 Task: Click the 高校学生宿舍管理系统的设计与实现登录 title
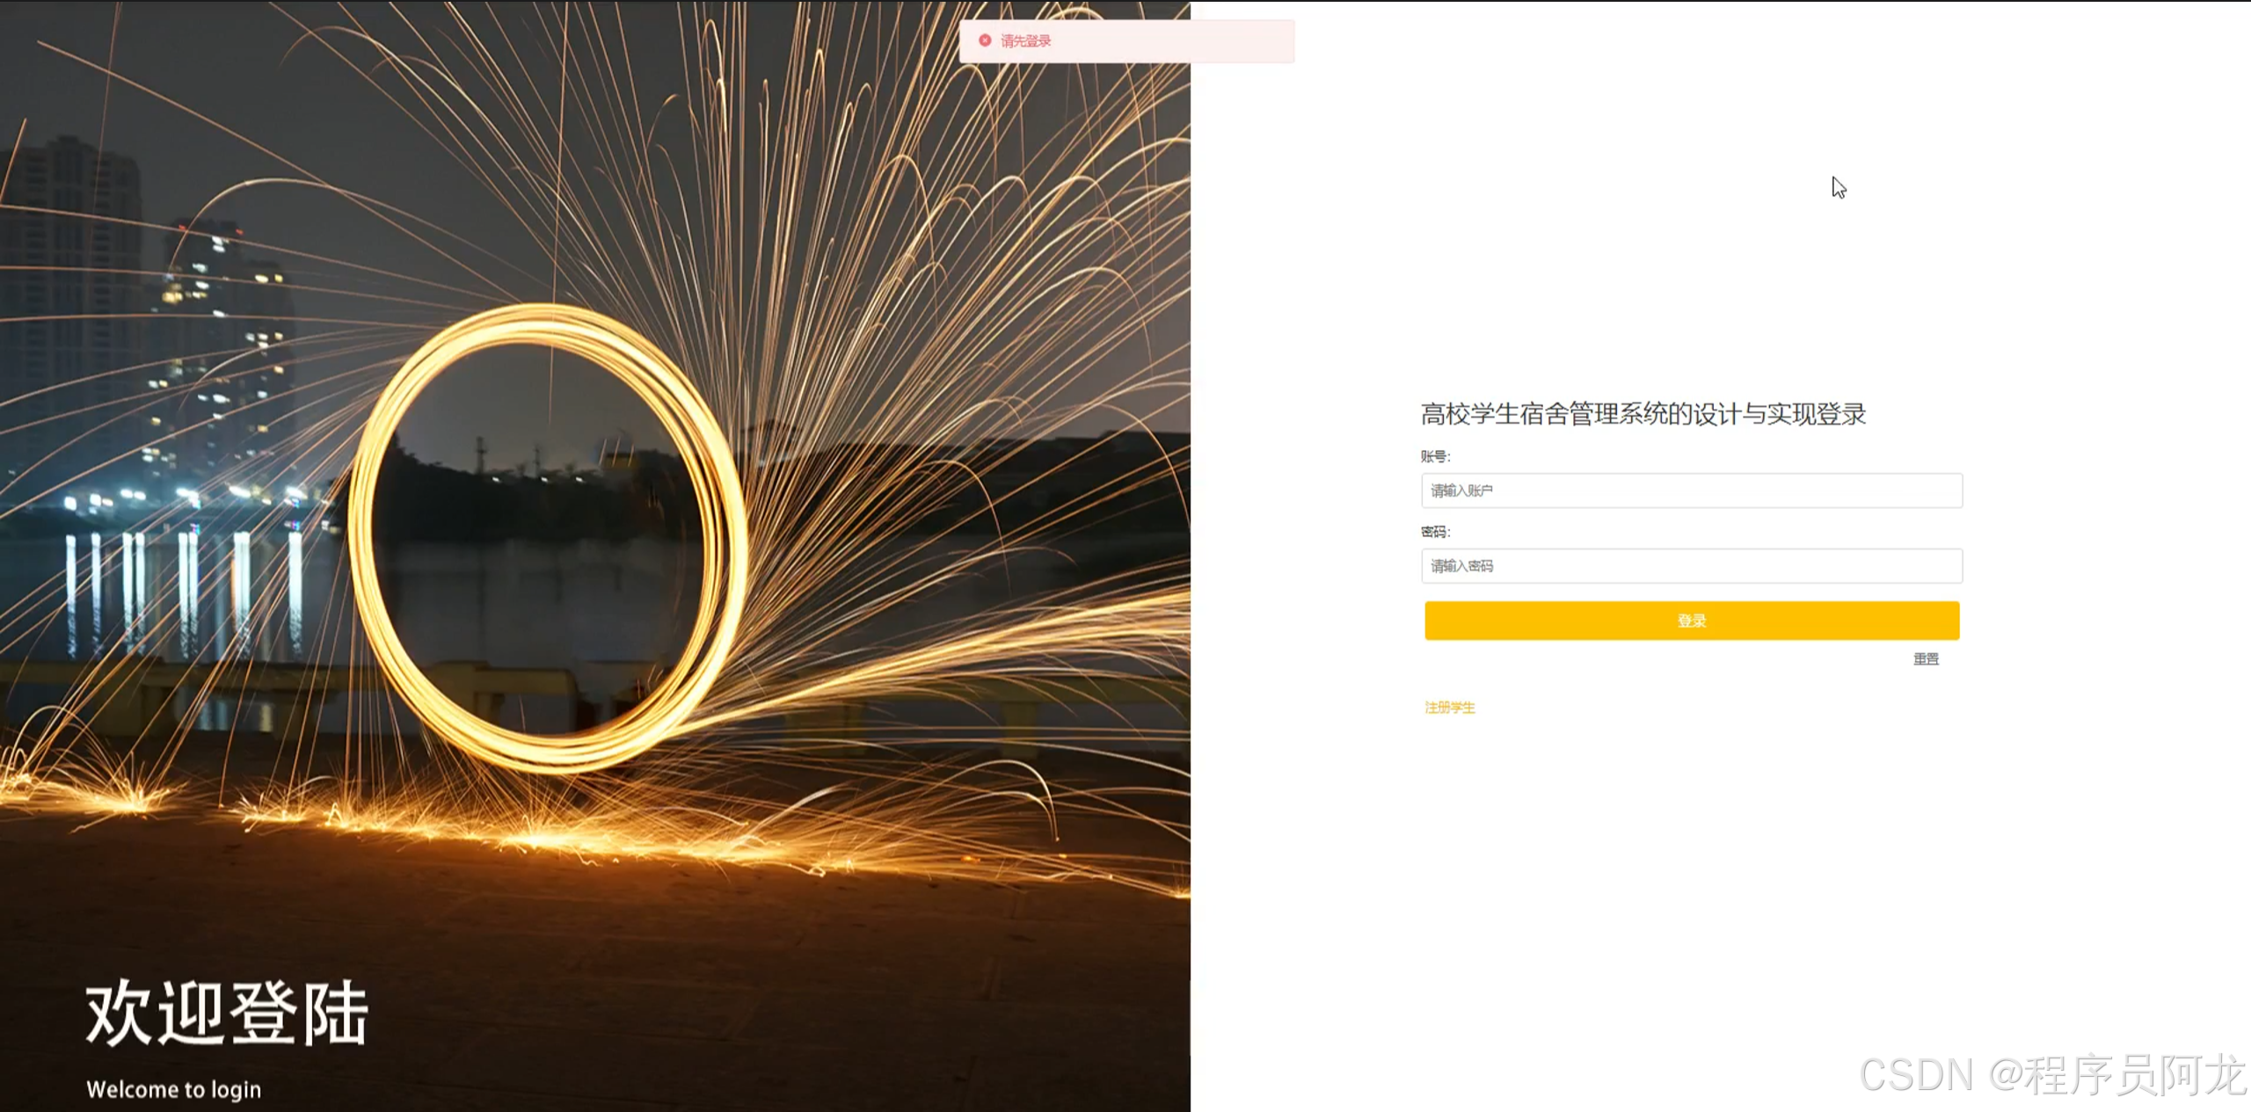pyautogui.click(x=1643, y=414)
